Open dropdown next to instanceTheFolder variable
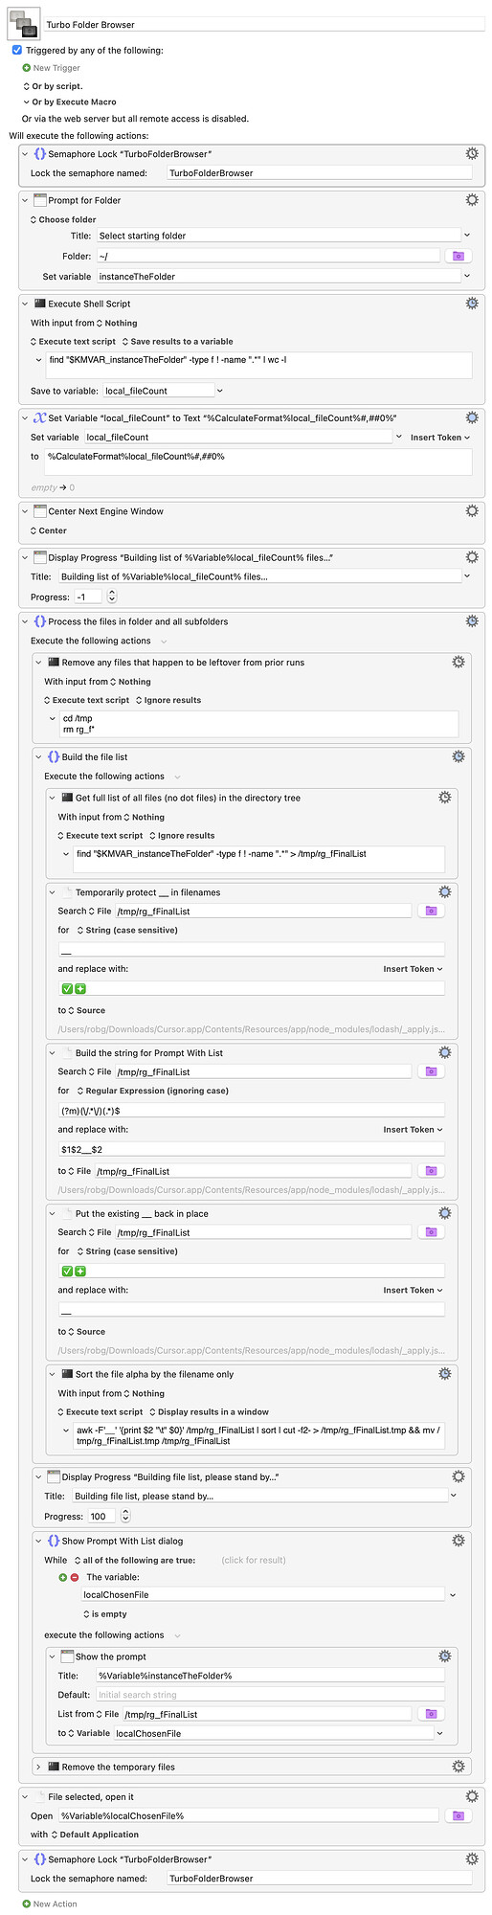 (x=467, y=276)
